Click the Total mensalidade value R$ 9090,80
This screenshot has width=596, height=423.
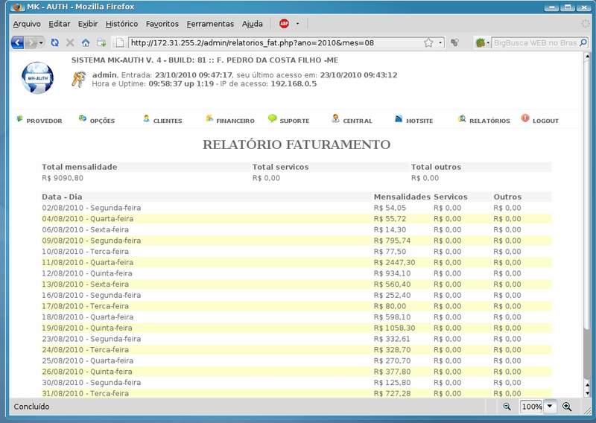point(63,178)
